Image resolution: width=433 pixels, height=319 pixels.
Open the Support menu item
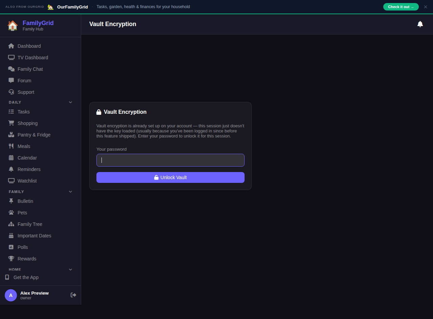click(x=41, y=92)
